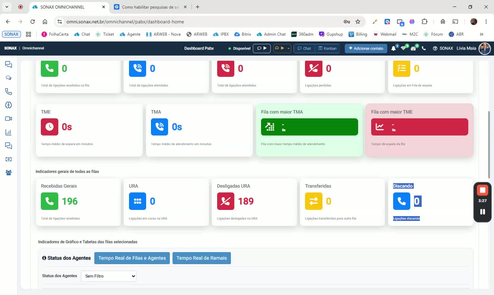Open the notifications bell icon
Screen dimensions: 494x295
(393, 48)
